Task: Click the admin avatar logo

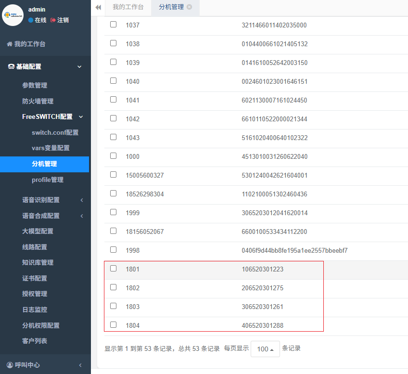Action: click(13, 15)
